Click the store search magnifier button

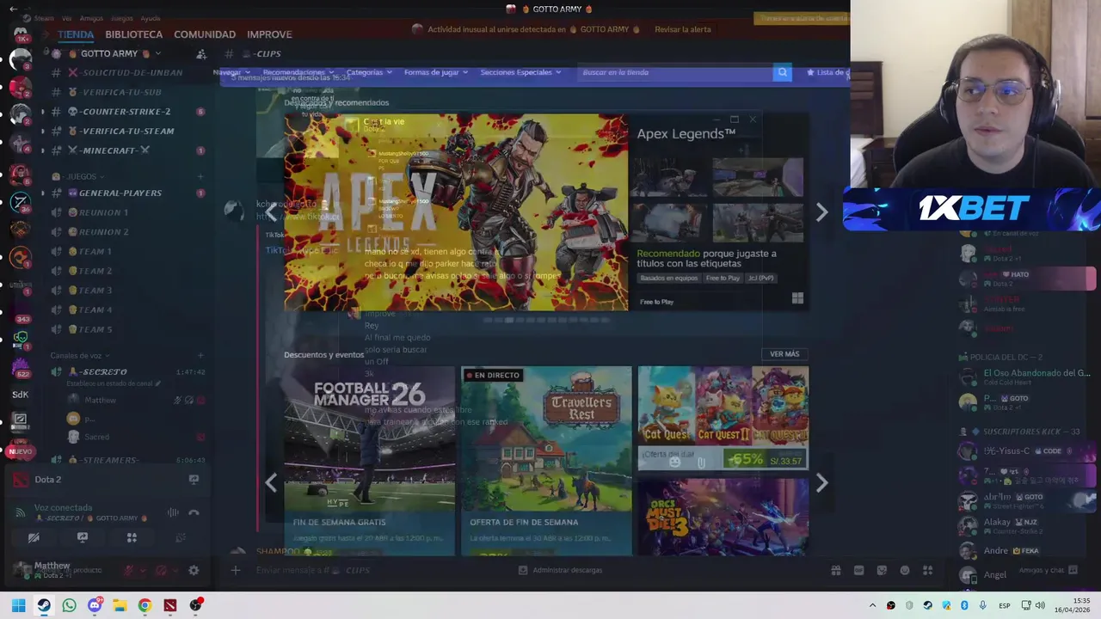coord(782,72)
